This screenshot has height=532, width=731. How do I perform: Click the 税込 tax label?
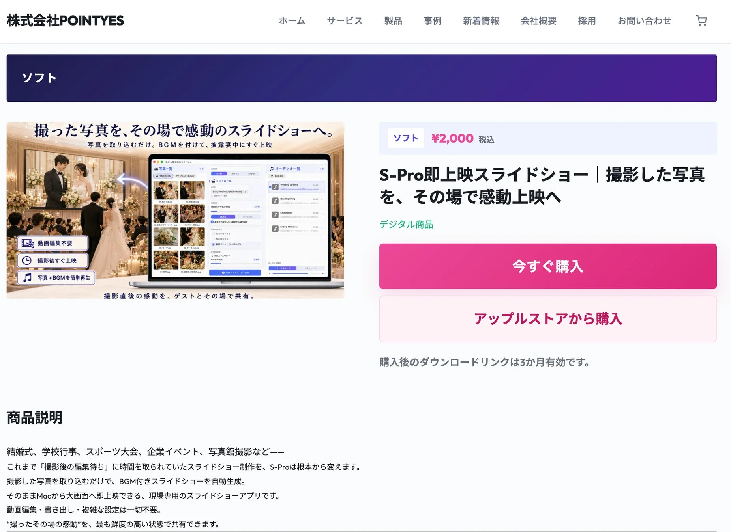point(486,140)
